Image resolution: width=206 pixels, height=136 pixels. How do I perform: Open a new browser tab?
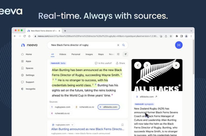(65, 31)
